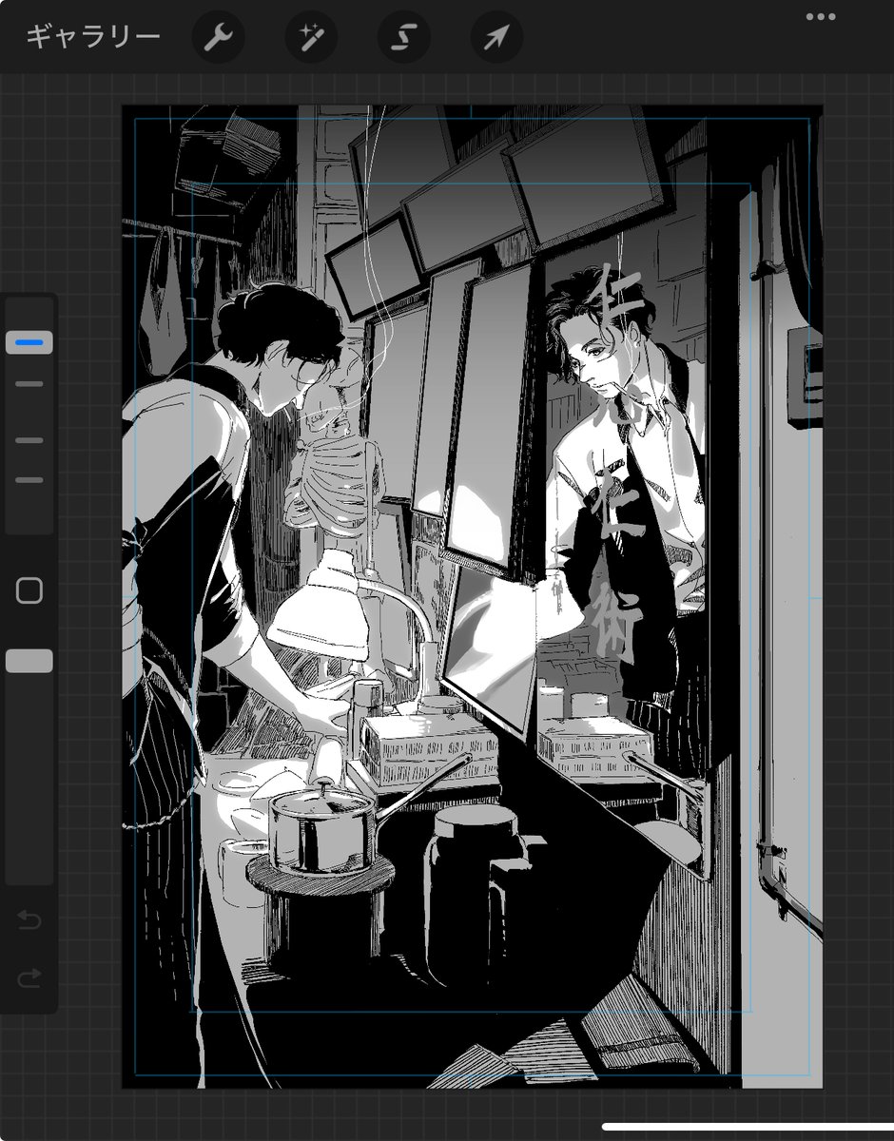Open the three-dot multitasking menu

820,16
